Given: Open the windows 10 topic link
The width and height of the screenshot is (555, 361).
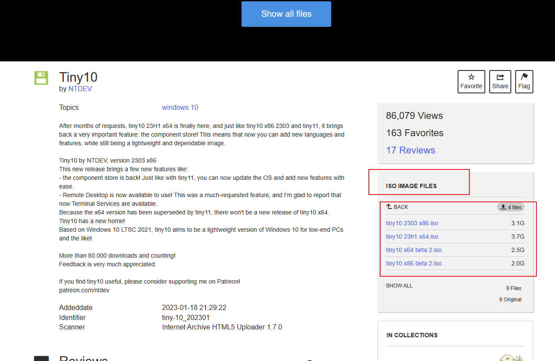Looking at the screenshot, I should click(180, 107).
